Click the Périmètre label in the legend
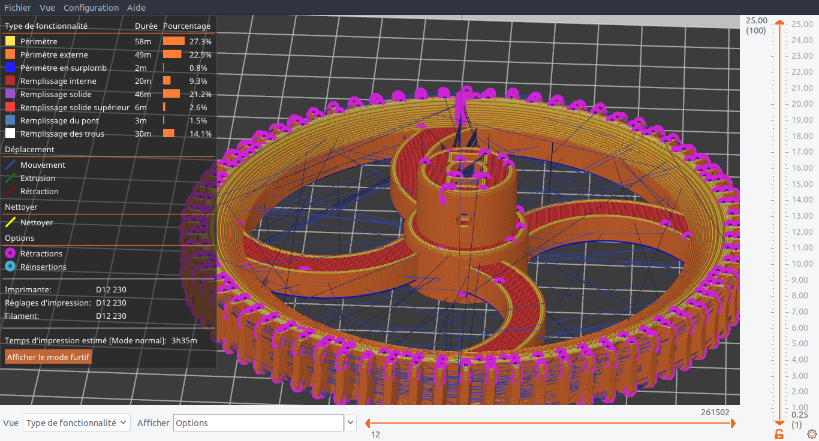Viewport: 819px width, 441px height. tap(38, 41)
